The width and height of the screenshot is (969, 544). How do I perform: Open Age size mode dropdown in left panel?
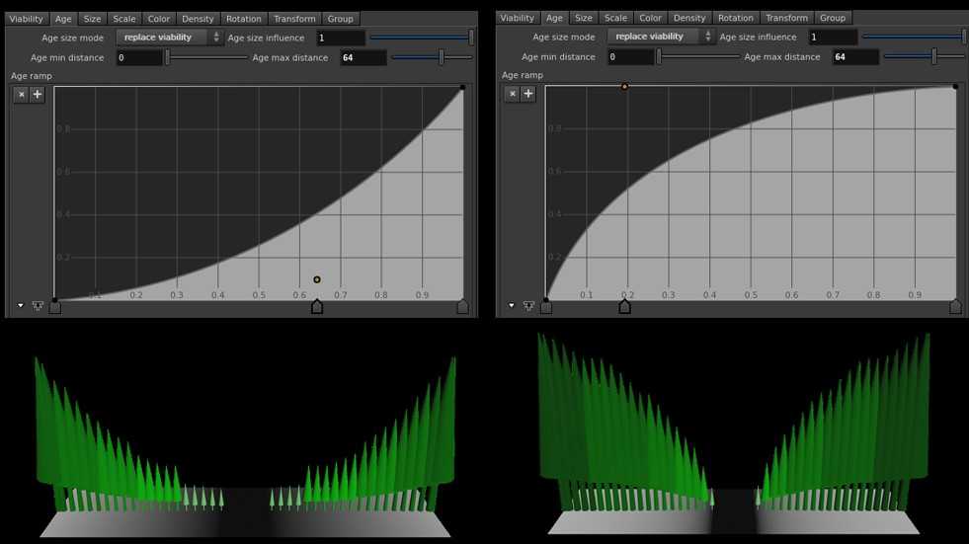tap(169, 38)
